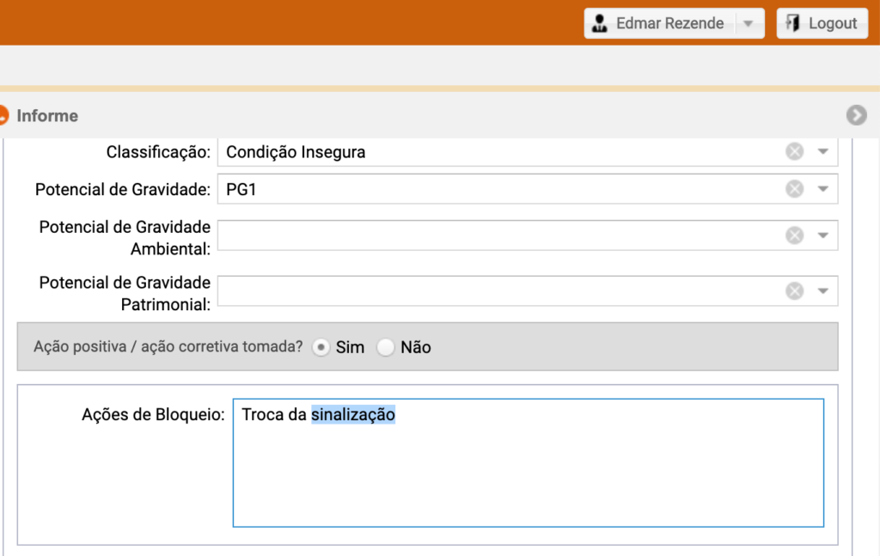
Task: Click the user profile icon beside Edmar Rezende
Action: [x=599, y=23]
